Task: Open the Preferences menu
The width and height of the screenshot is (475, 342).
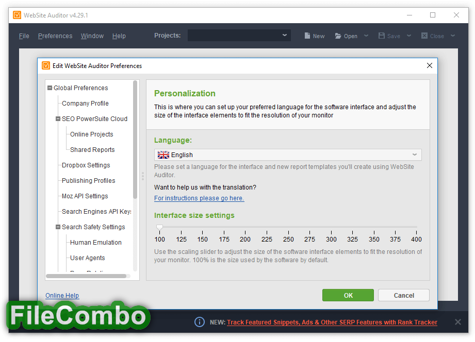Action: pos(55,36)
